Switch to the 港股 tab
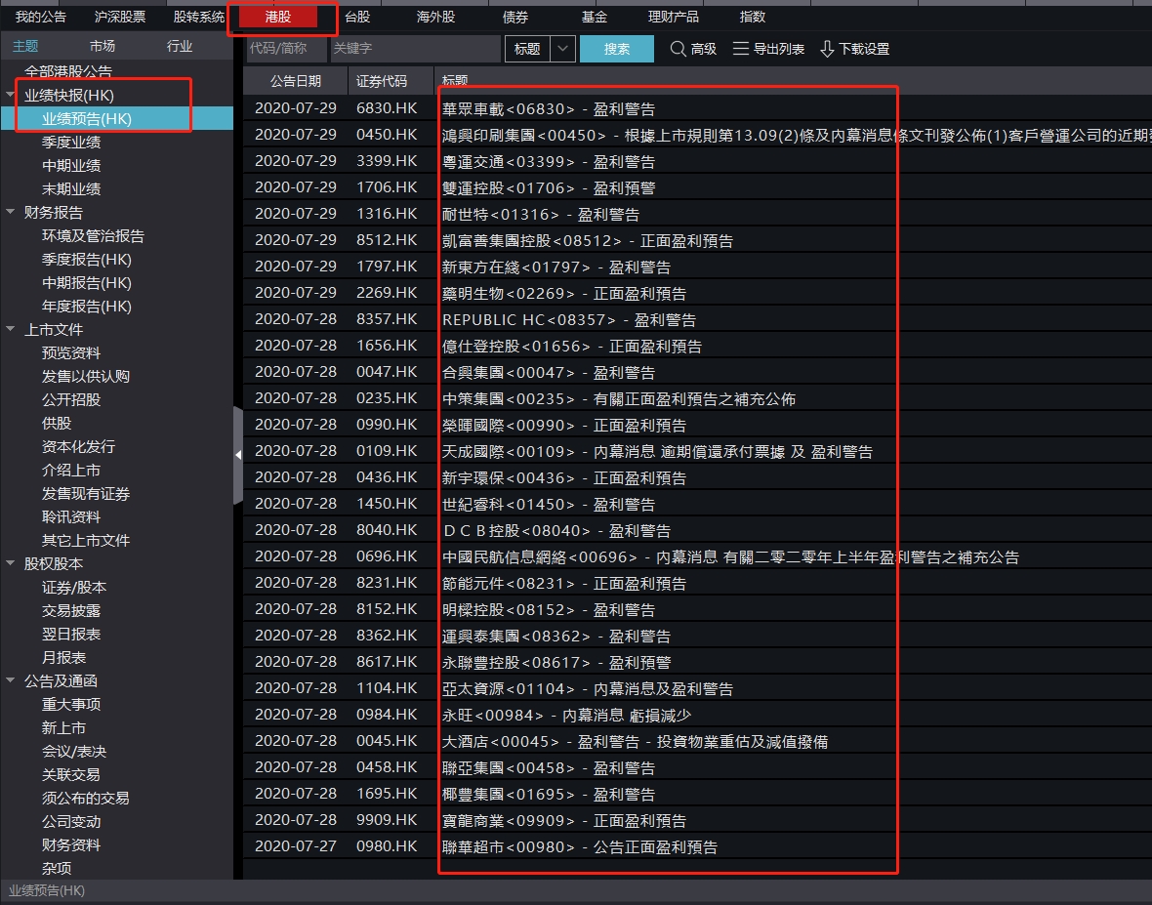This screenshot has width=1152, height=905. (x=278, y=17)
